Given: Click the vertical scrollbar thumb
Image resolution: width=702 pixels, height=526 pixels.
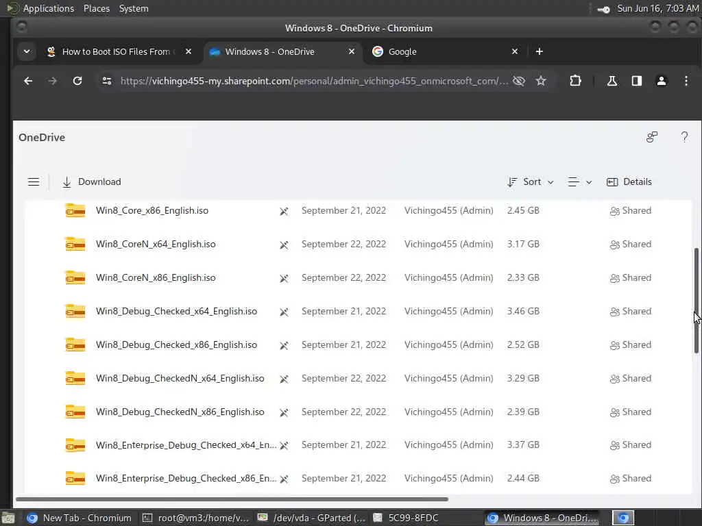Looking at the screenshot, I should [697, 301].
